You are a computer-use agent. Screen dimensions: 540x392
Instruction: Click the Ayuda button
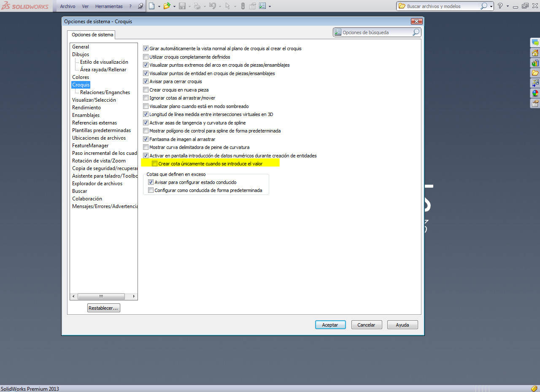(402, 325)
